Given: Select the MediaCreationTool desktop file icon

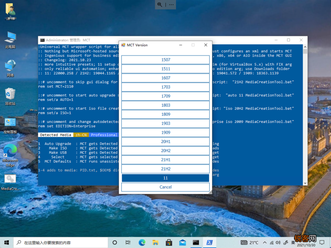Looking at the screenshot, I should [x=10, y=182].
